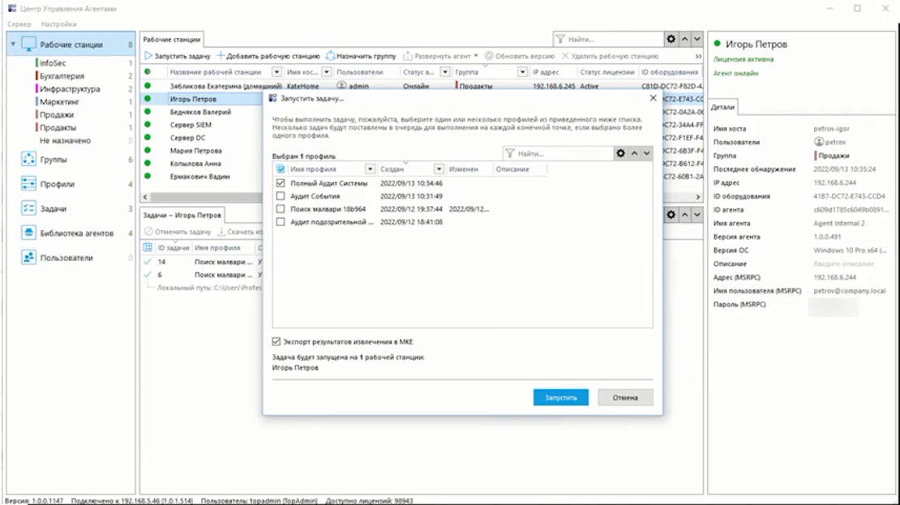Image resolution: width=900 pixels, height=505 pixels.
Task: Toggle the select-all profiles header checkbox
Action: point(280,169)
